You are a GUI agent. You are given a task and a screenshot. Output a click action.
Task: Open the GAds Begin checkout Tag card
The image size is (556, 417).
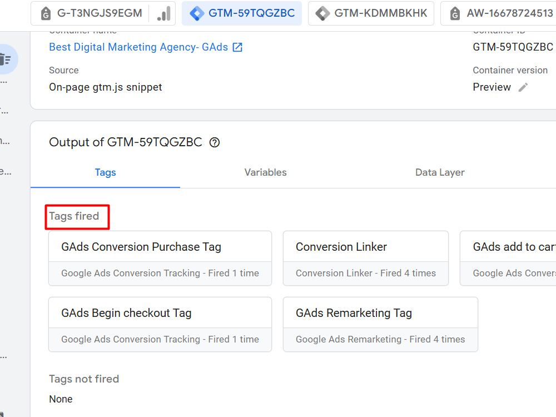(x=160, y=325)
